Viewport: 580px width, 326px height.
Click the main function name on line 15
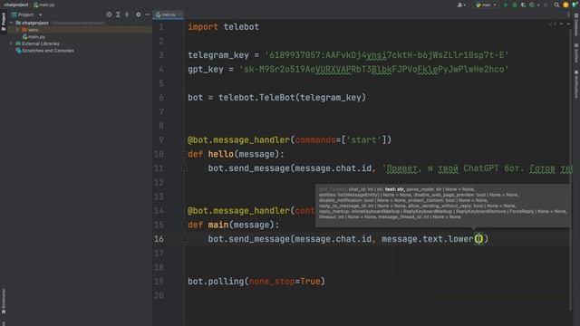[218, 225]
